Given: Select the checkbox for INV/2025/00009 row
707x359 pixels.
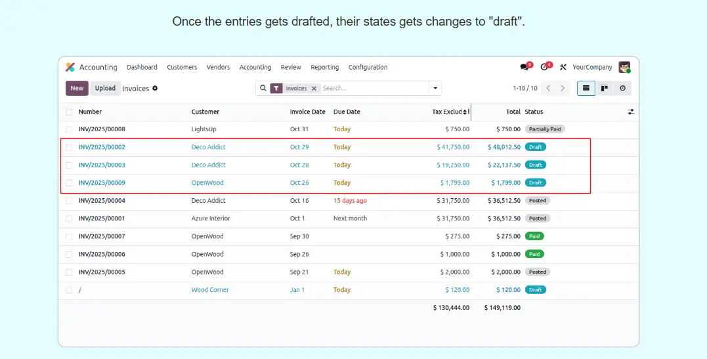Looking at the screenshot, I should (69, 183).
